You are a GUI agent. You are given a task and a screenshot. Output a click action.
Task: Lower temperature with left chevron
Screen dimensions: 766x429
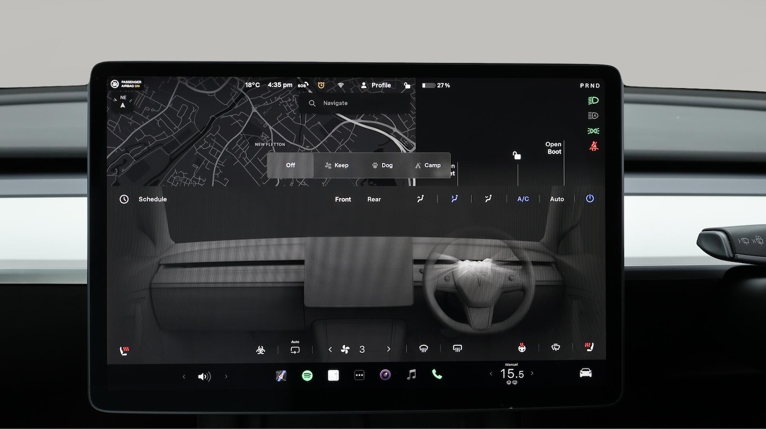pos(491,374)
